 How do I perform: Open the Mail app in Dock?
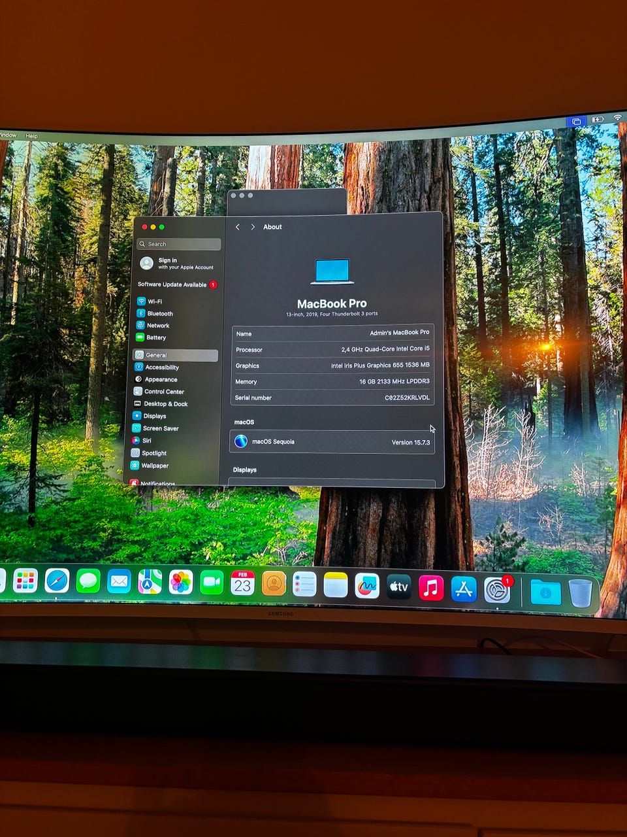[x=119, y=581]
